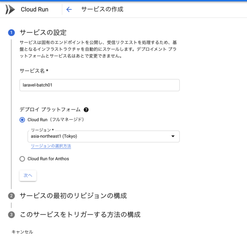Click the Cloud Run logo icon
Screen dimensions: 247x244
[10, 9]
